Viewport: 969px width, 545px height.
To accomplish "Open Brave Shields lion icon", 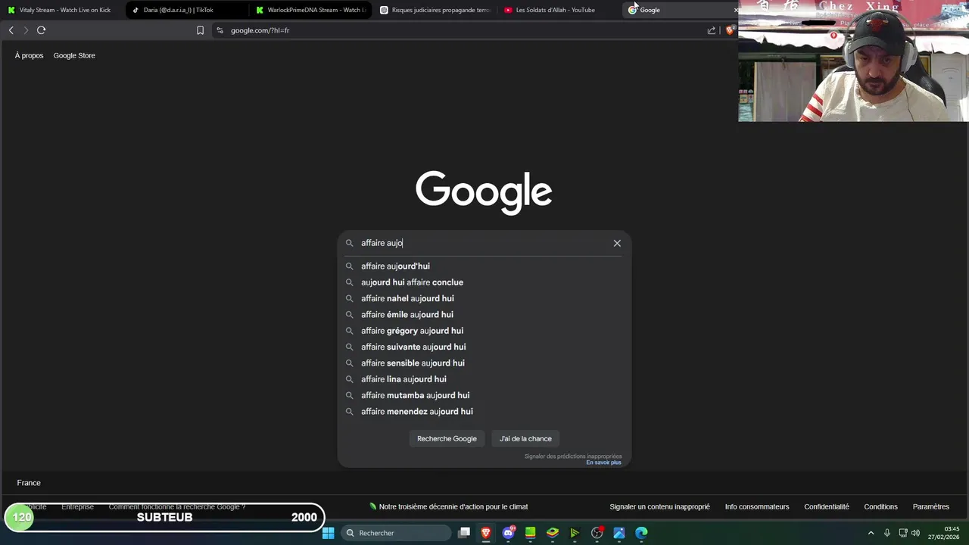I will (730, 30).
